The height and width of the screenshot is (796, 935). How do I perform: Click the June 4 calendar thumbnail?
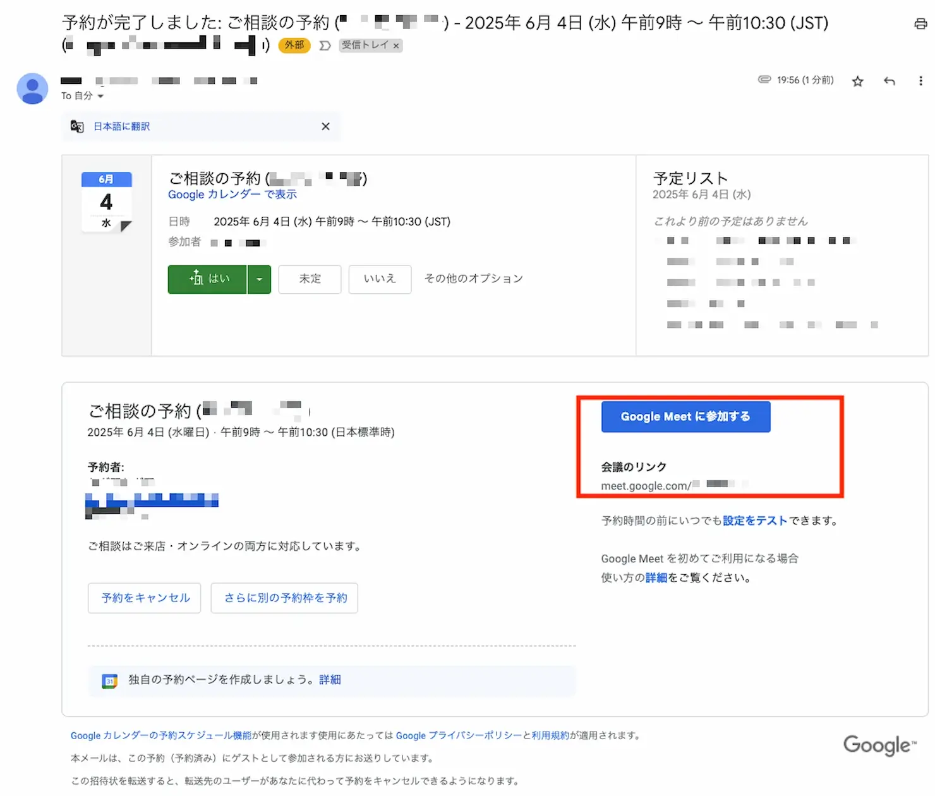[x=107, y=202]
